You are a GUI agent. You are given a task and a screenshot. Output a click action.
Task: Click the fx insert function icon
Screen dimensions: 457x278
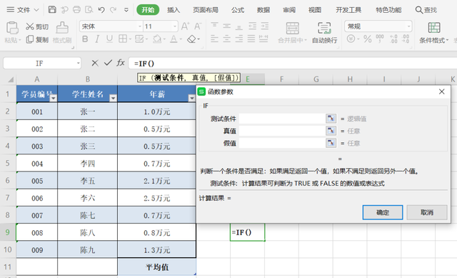click(x=121, y=63)
